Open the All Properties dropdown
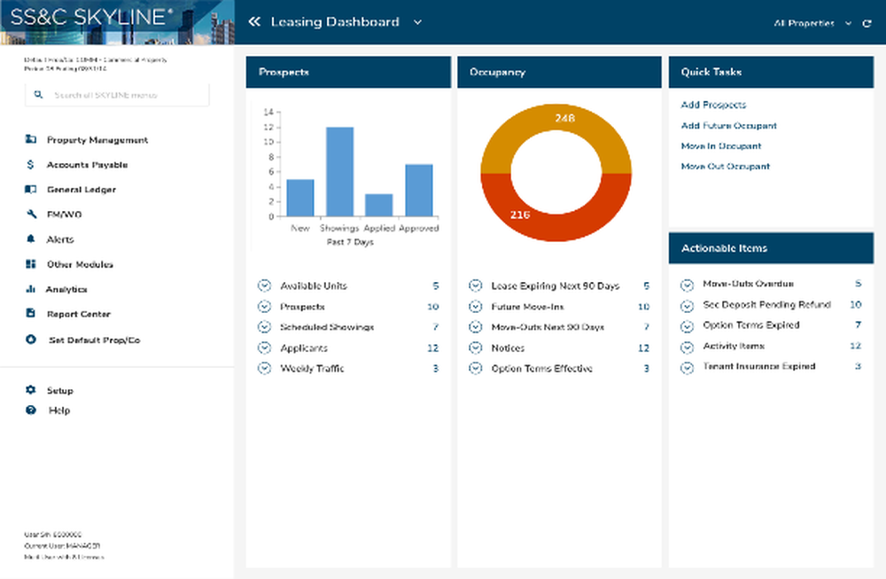This screenshot has width=886, height=579. pos(812,23)
